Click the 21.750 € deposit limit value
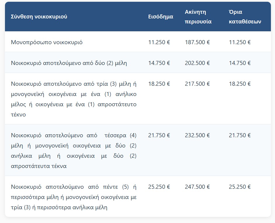Screen dimensions: 275x223 click(x=240, y=135)
